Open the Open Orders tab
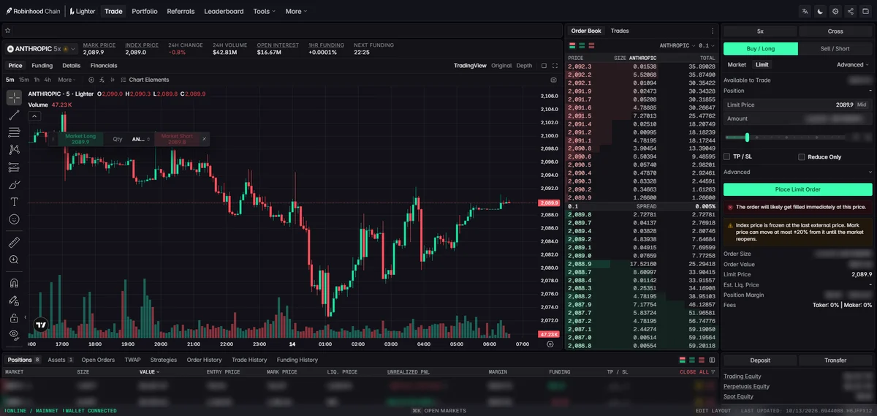Screen dimensions: 877x416 point(98,360)
